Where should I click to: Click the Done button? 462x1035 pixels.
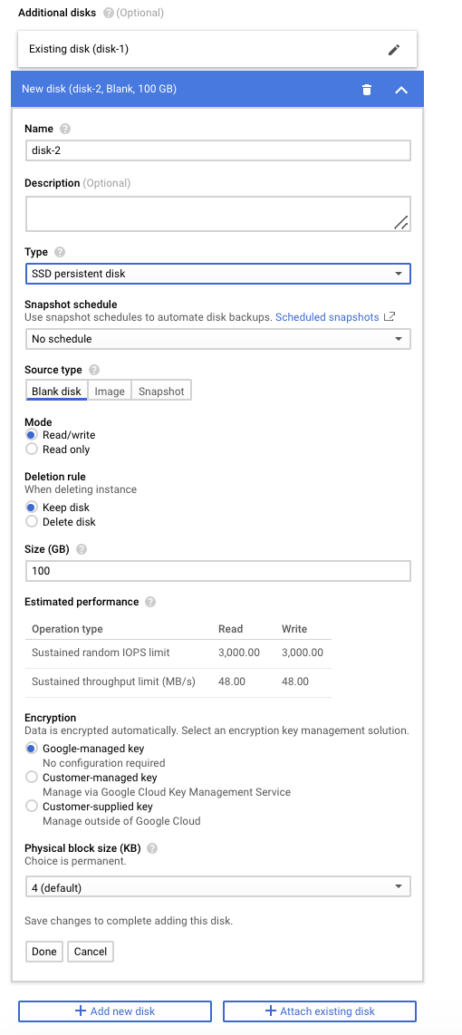[44, 952]
